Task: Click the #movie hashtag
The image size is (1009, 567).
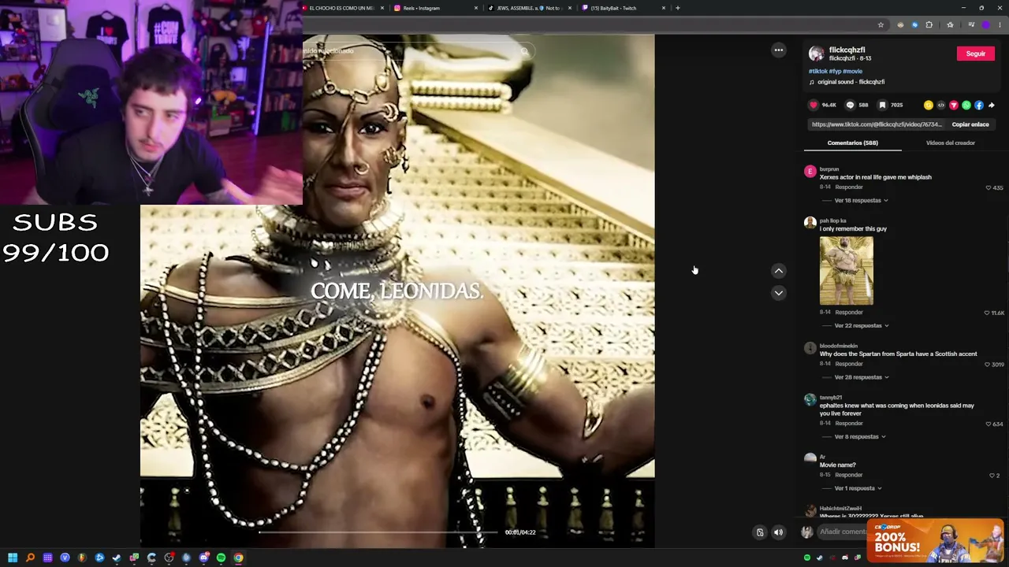Action: click(x=852, y=72)
